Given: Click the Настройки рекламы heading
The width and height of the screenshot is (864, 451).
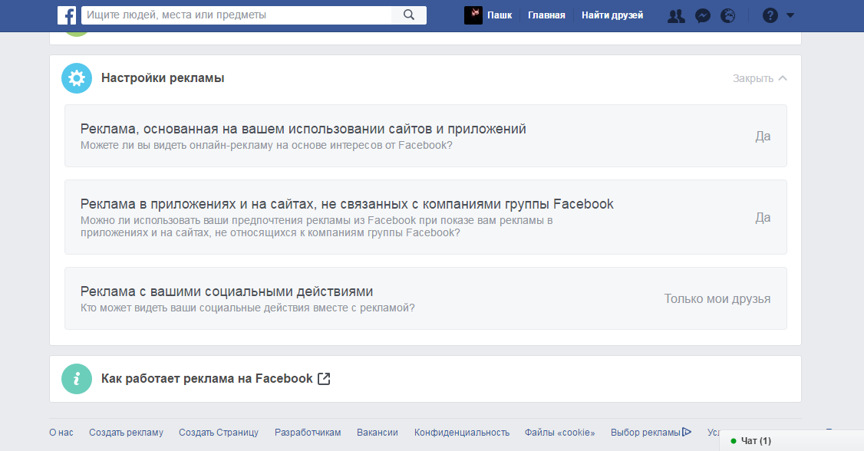Looking at the screenshot, I should (x=163, y=78).
